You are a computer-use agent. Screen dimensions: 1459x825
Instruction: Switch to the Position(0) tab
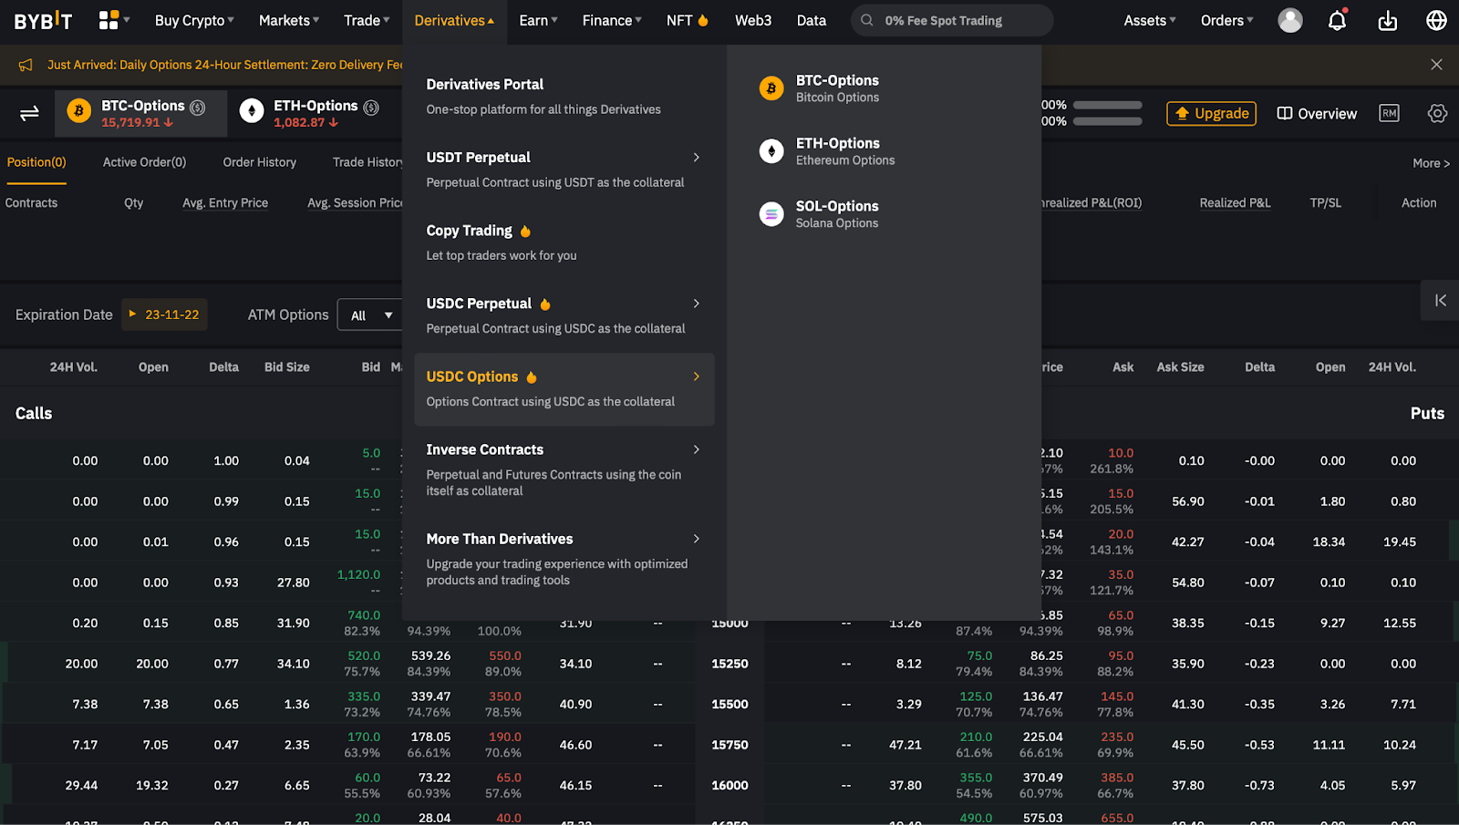(36, 162)
